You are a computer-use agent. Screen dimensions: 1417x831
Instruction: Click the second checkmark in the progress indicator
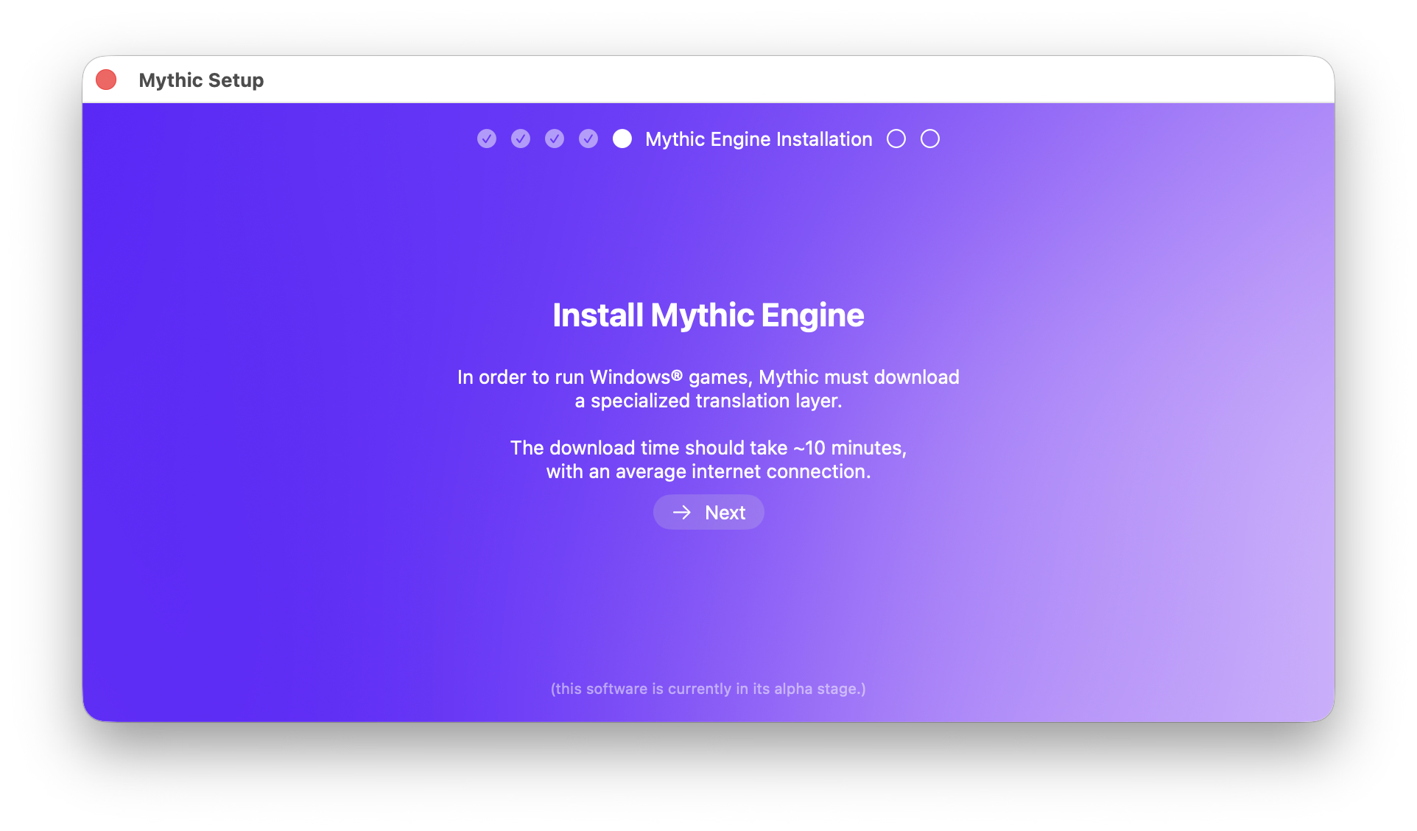point(521,138)
